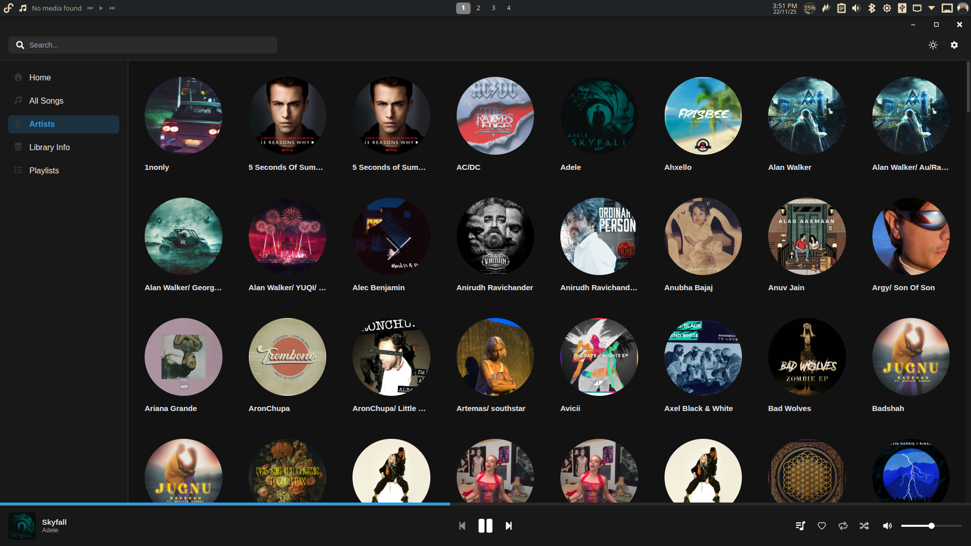Open Playlists from the sidebar
The width and height of the screenshot is (971, 546).
44,170
